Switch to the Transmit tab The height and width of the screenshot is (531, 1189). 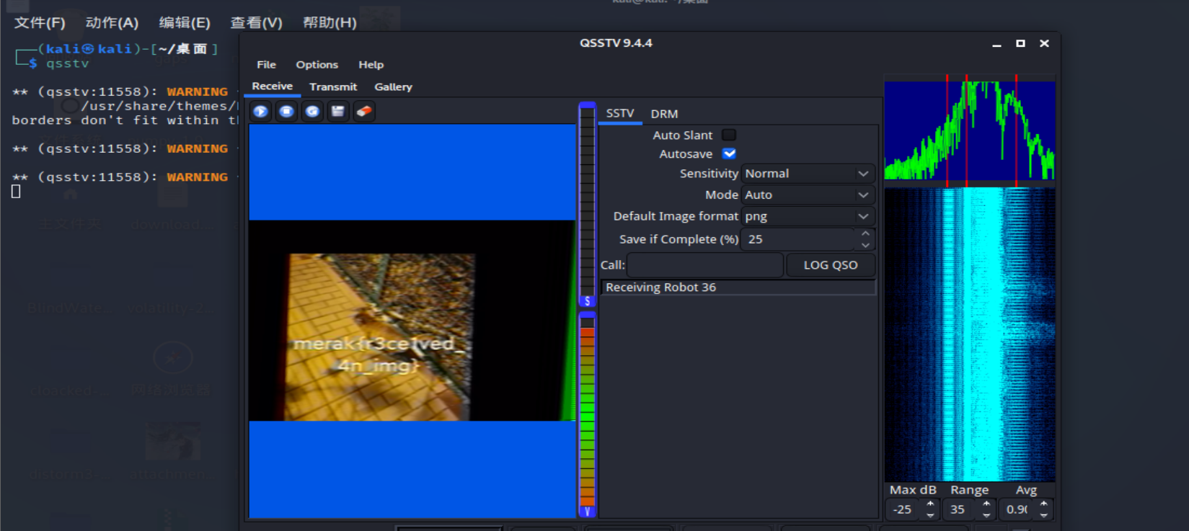(x=333, y=87)
